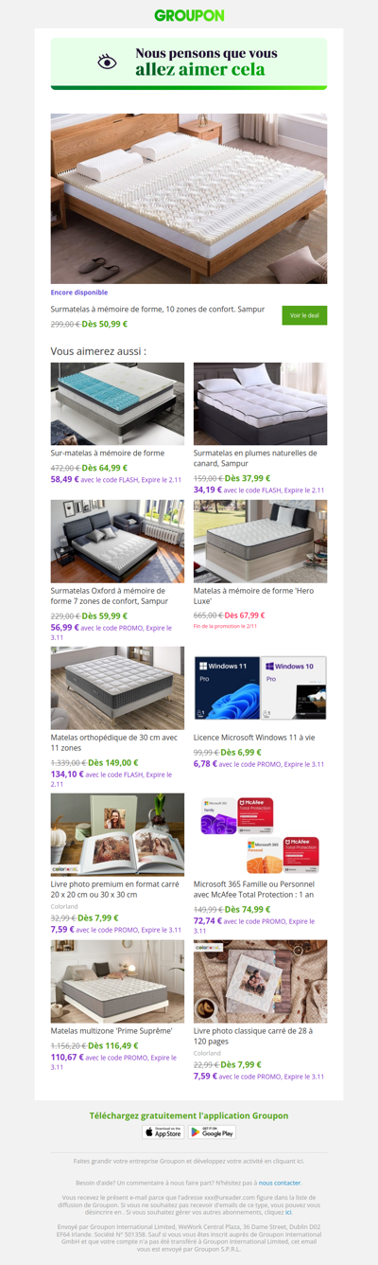
Task: Click the 'Voir le deal' button
Action: tap(304, 315)
